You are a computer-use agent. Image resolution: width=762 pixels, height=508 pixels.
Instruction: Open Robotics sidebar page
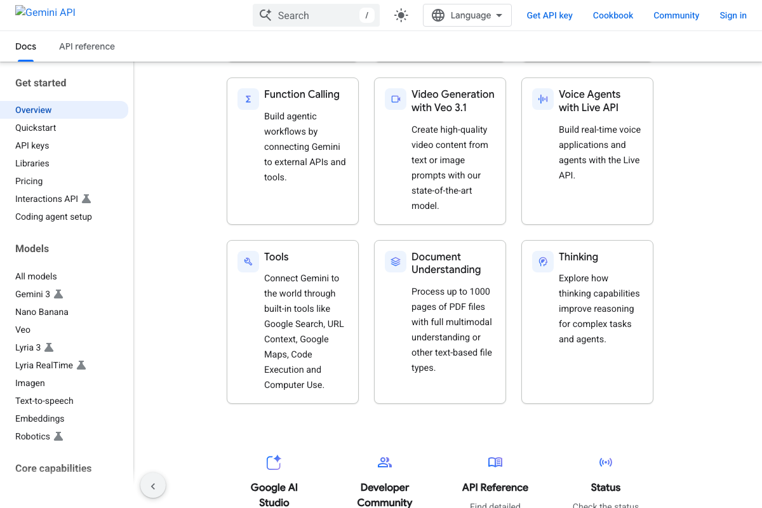(x=32, y=436)
